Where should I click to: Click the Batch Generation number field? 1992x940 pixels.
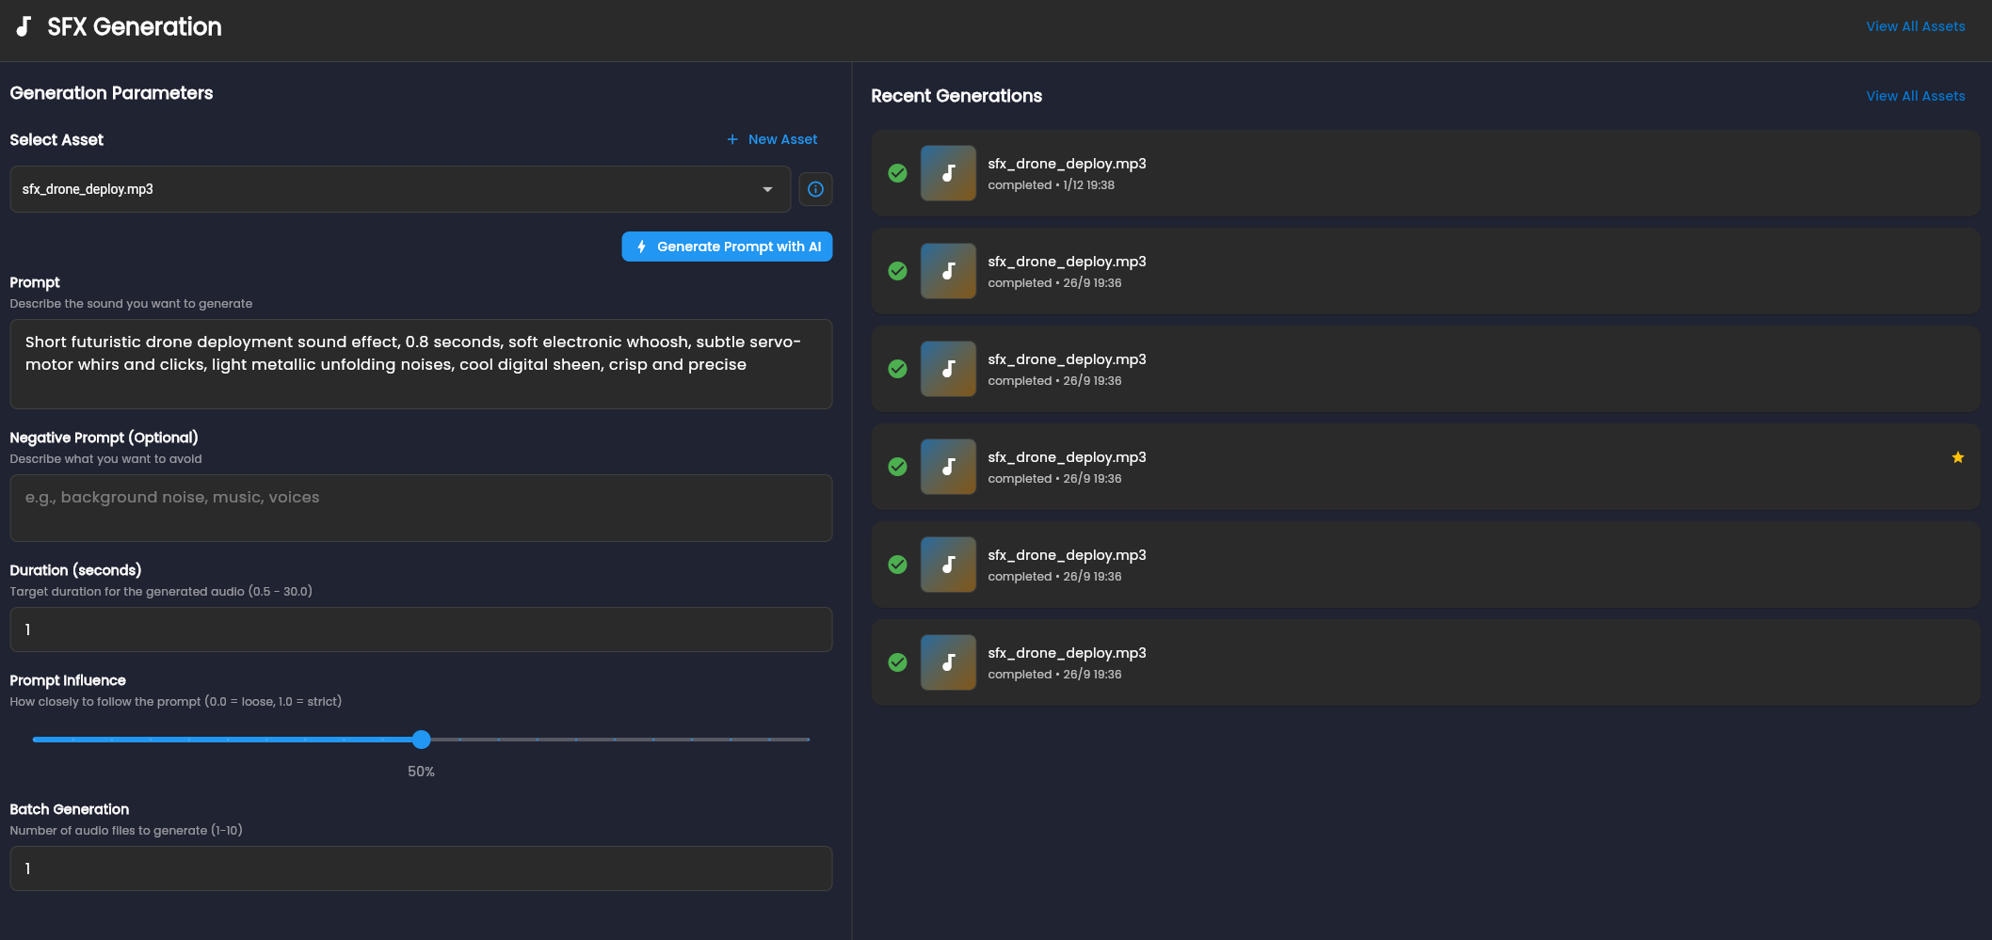[421, 868]
